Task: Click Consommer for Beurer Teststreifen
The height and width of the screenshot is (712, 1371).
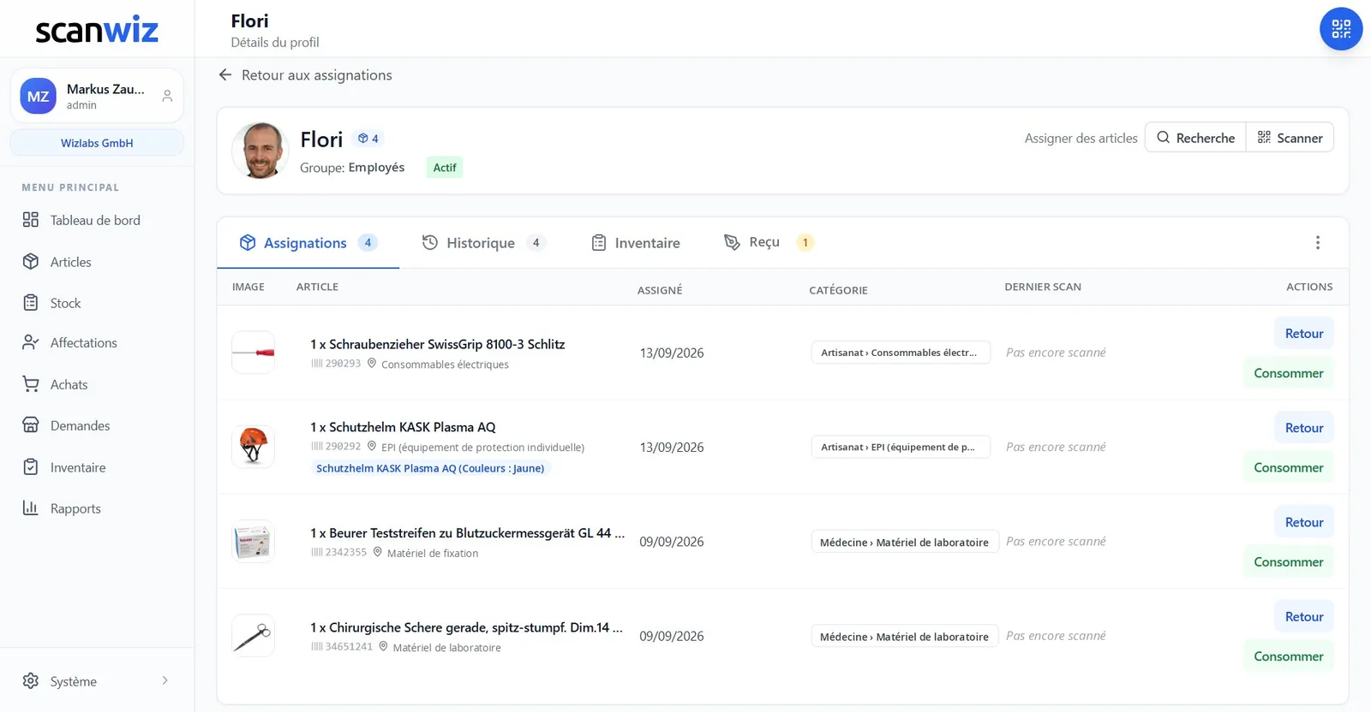Action: click(x=1289, y=561)
